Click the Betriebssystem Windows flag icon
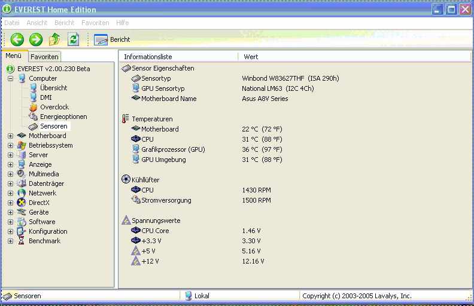474x306 pixels. tap(22, 145)
